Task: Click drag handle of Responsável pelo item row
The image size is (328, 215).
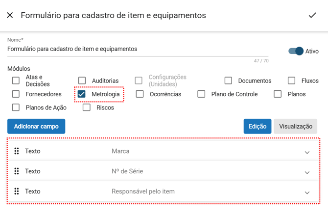Action: 17,191
